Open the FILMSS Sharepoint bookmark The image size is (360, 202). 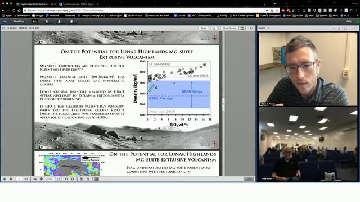pos(268,16)
